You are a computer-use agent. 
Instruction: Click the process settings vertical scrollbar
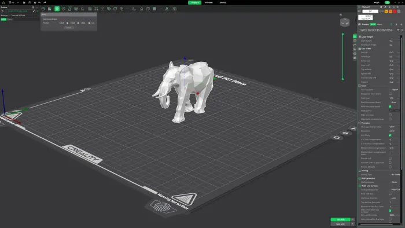401,103
